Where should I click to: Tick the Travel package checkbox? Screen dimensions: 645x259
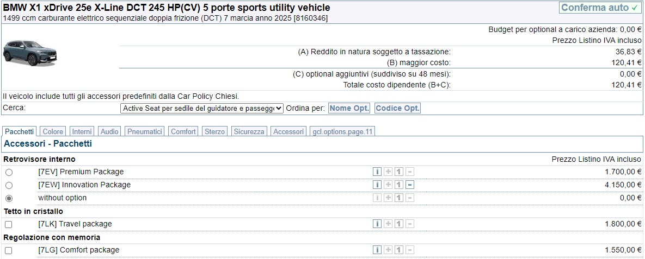coord(9,224)
